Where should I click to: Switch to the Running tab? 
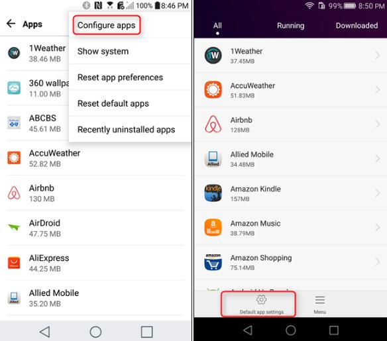click(x=290, y=26)
